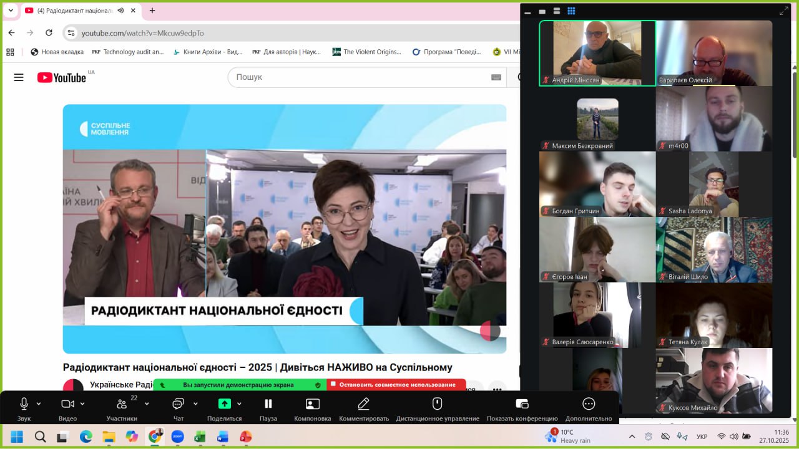
Task: Open the 'Technology audit' bookmark in bookmarks bar
Action: 128,52
